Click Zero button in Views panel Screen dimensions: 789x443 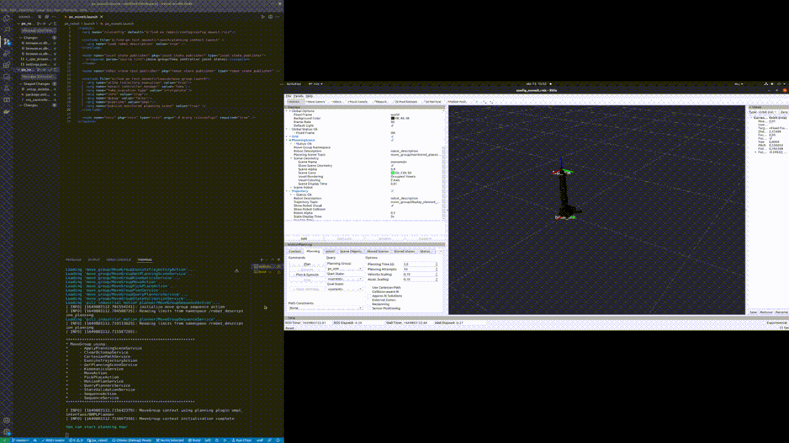pyautogui.click(x=783, y=113)
